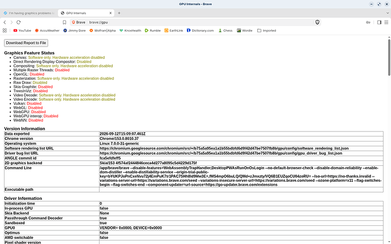Click the Canvas software only status
391x244 pixels.
66,57
